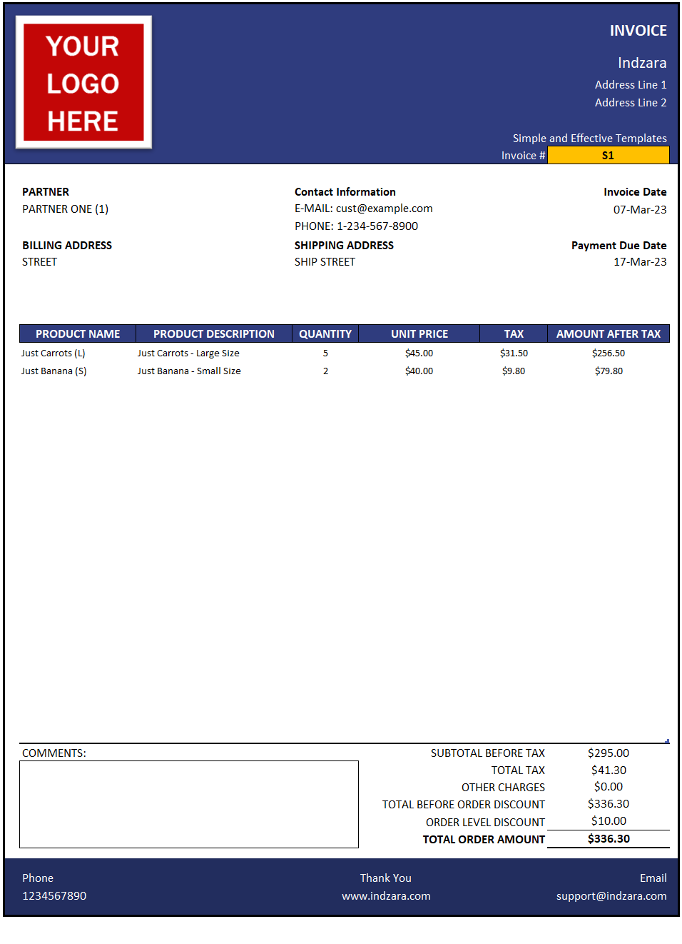Image resolution: width=682 pixels, height=944 pixels.
Task: Click the QUANTITY column header
Action: (325, 333)
